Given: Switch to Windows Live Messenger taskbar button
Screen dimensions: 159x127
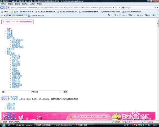Looking at the screenshot, I should tap(64, 125).
